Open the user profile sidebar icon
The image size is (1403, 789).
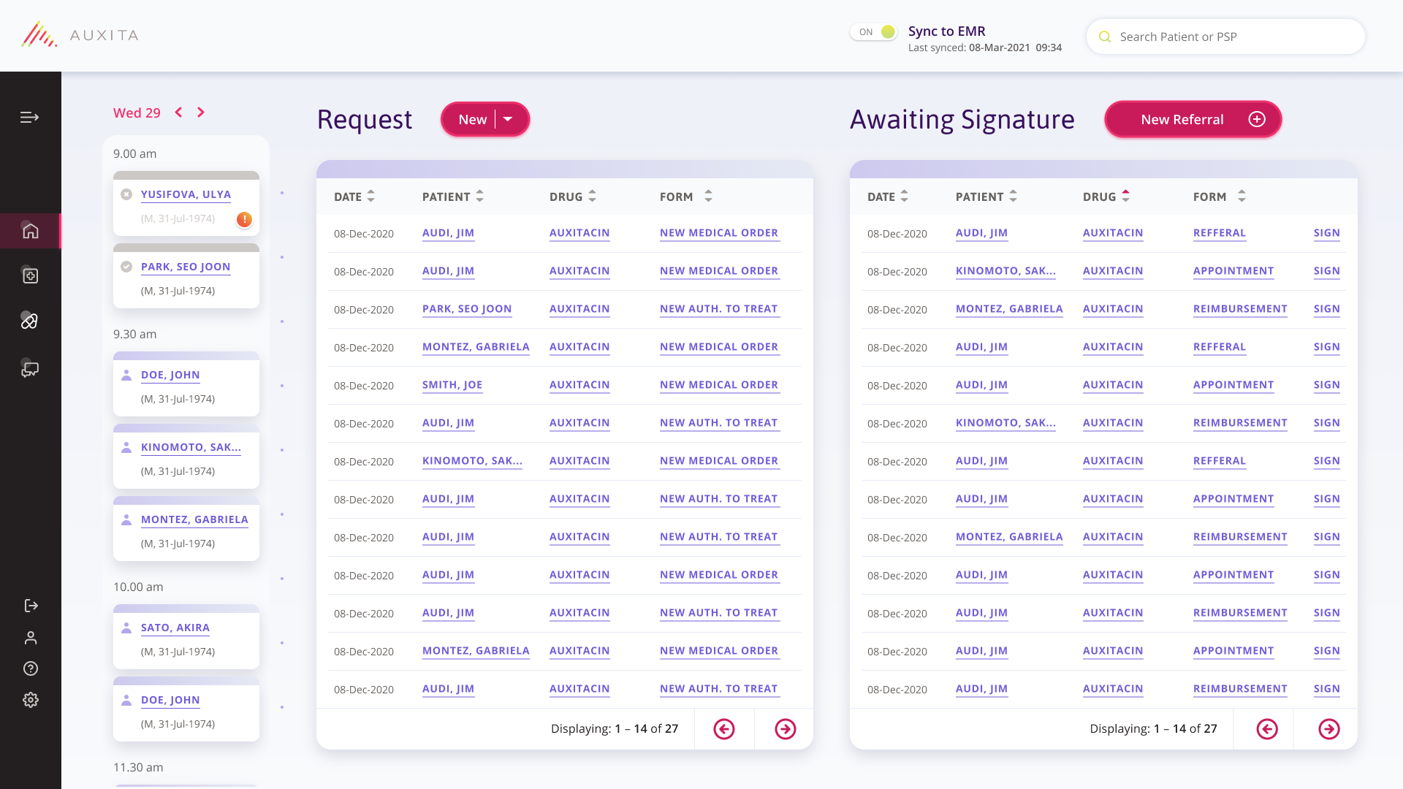click(x=31, y=638)
